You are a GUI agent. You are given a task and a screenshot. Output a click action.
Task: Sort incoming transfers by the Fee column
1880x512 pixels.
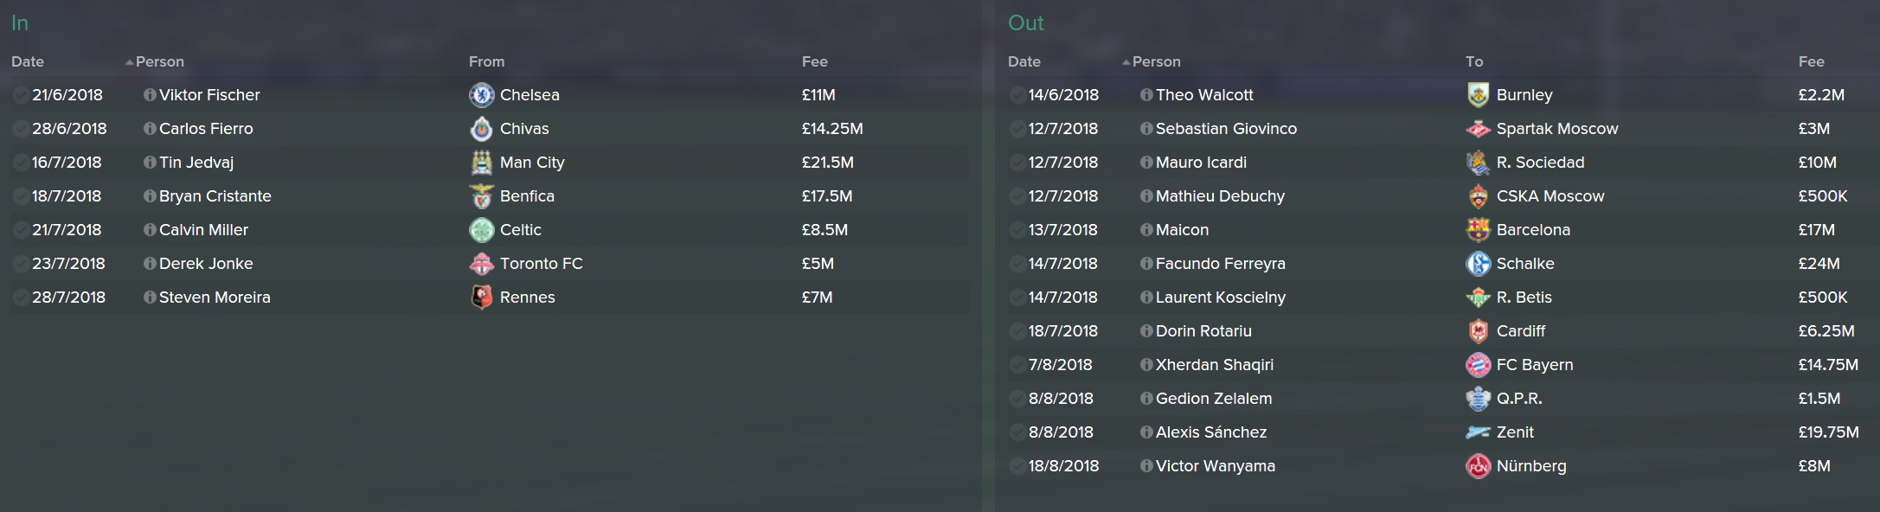click(814, 62)
